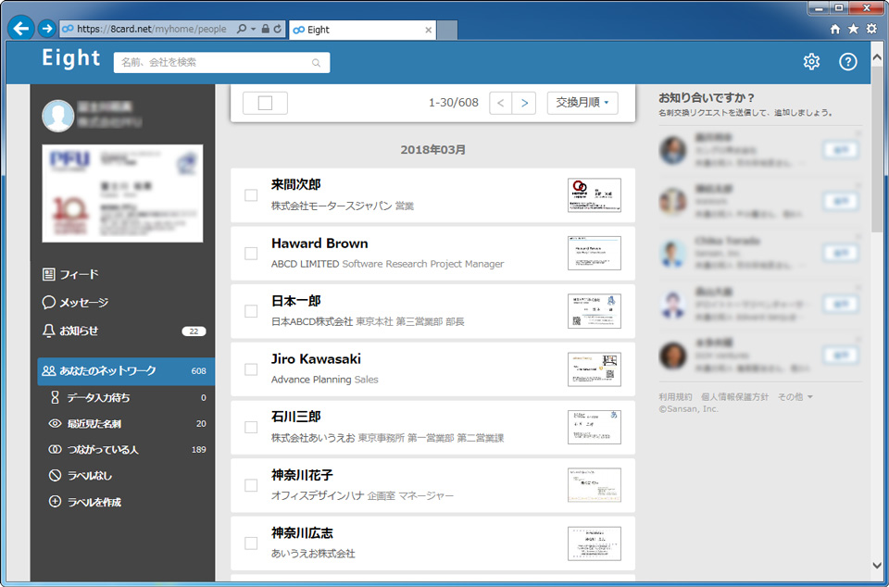
Task: Open new blank tab button
Action: click(446, 31)
